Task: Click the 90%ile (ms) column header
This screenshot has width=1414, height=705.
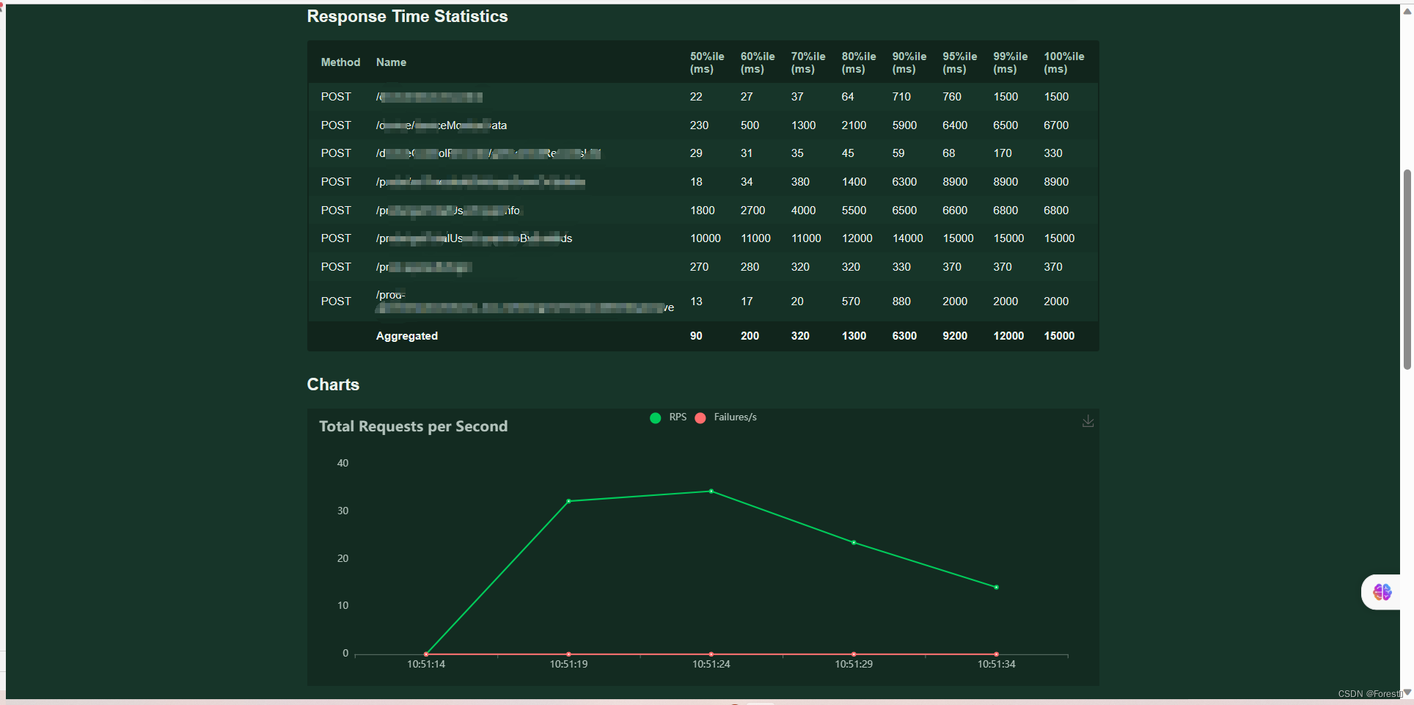Action: pos(909,62)
